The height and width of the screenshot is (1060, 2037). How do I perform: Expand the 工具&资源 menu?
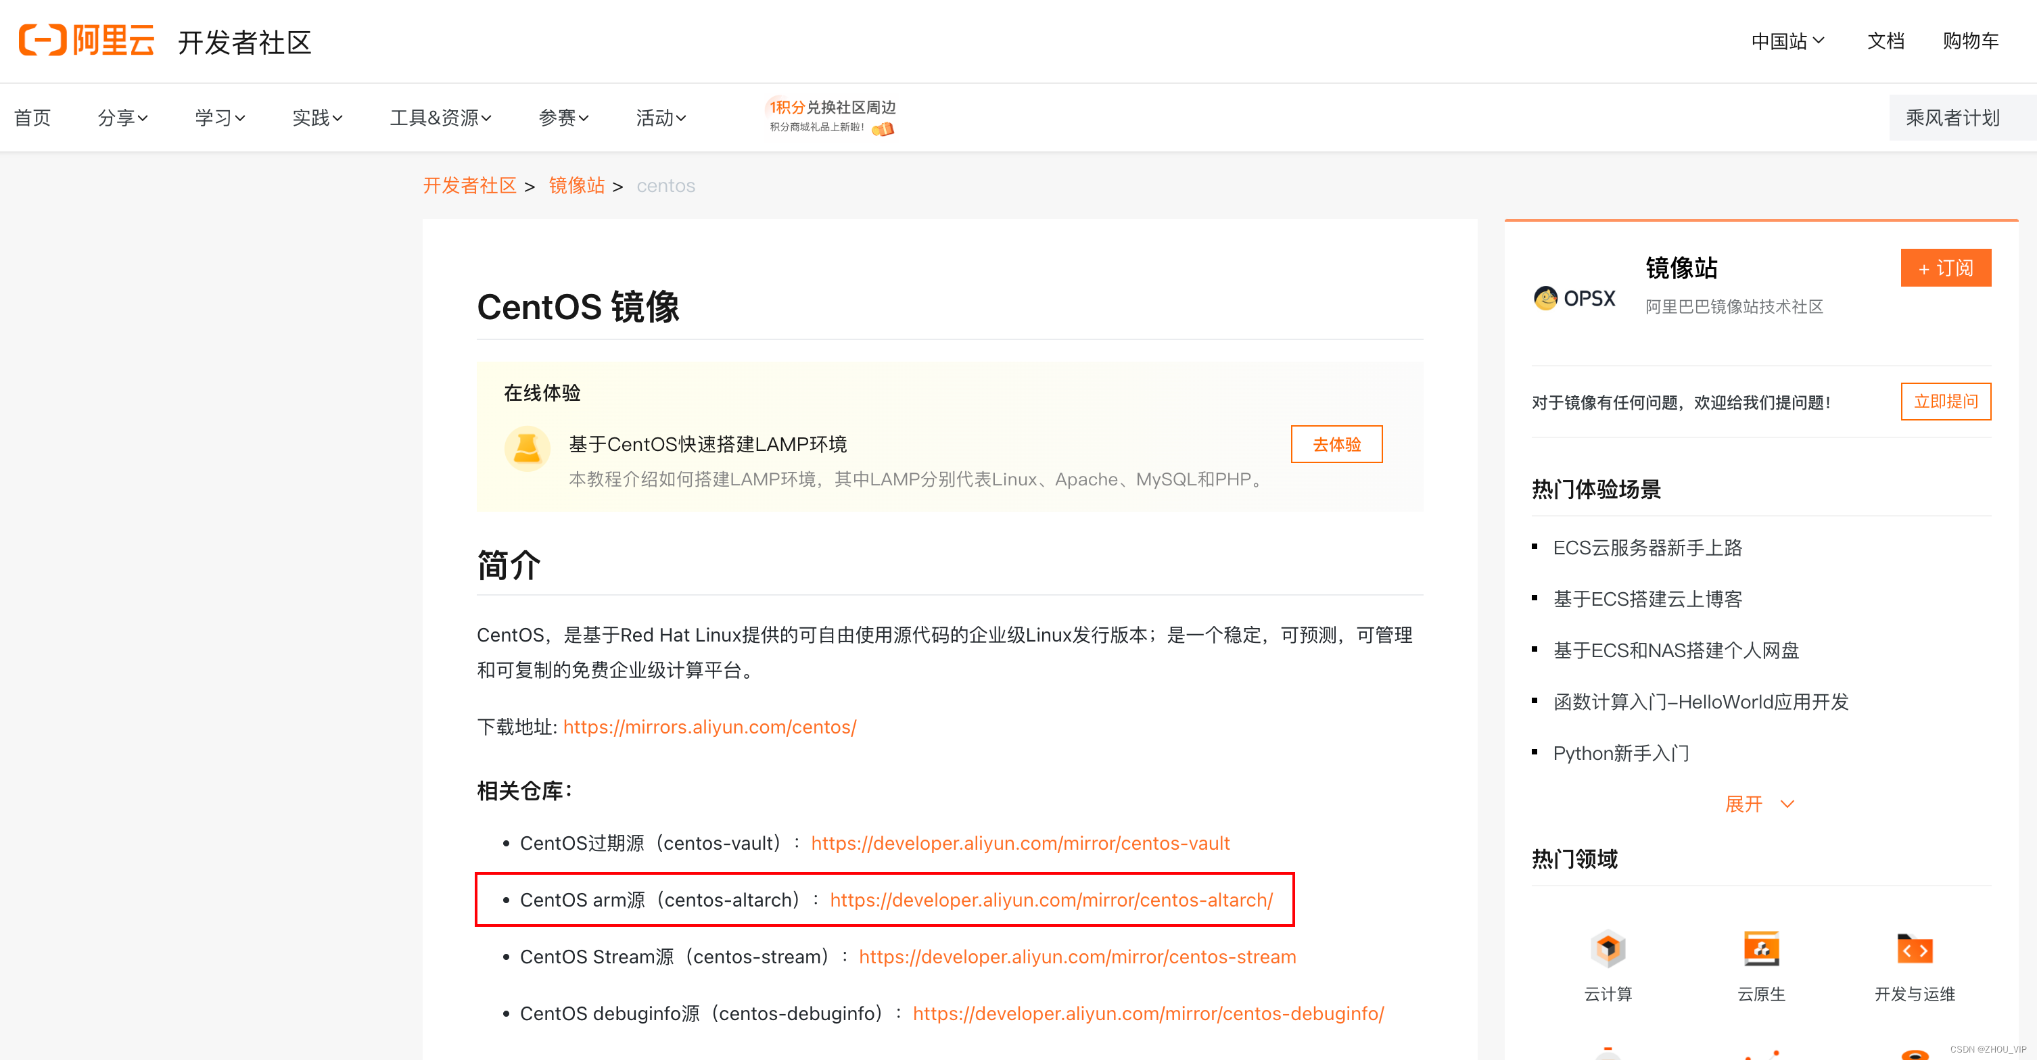pos(440,118)
